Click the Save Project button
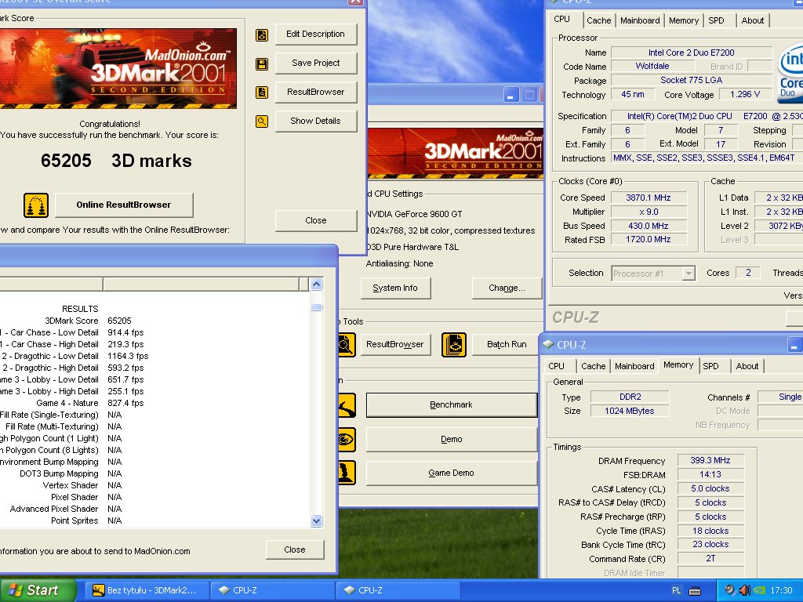This screenshot has height=602, width=803. (315, 63)
